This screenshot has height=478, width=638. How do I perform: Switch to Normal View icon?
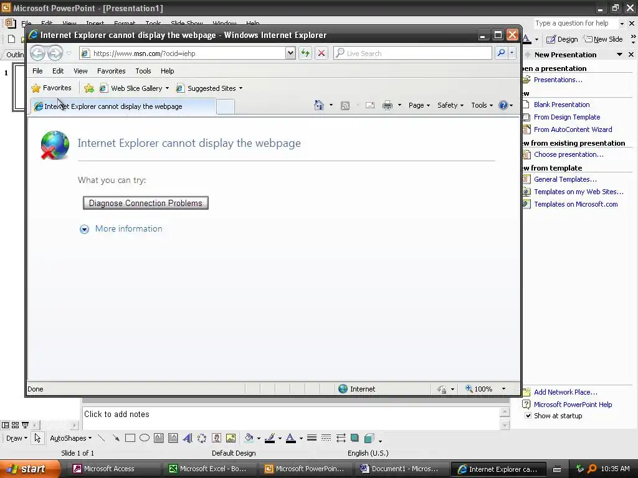[5, 425]
